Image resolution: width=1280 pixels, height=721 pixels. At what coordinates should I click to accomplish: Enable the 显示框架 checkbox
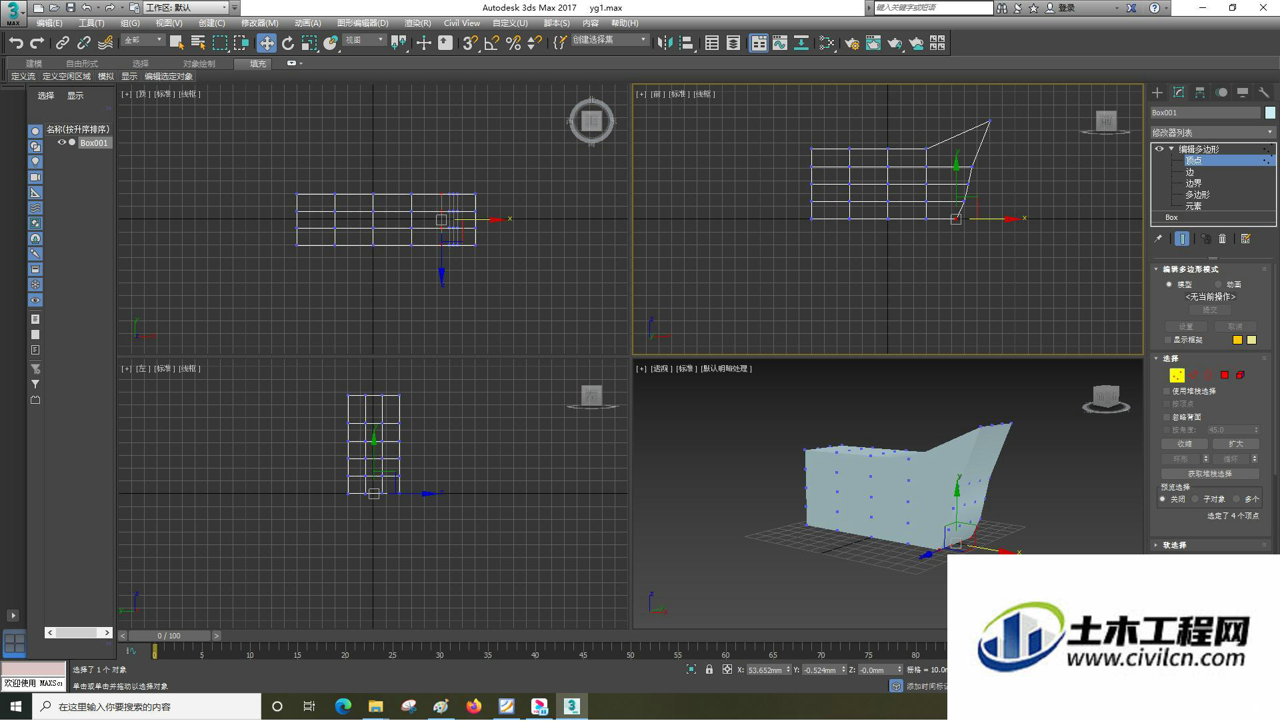pos(1168,340)
